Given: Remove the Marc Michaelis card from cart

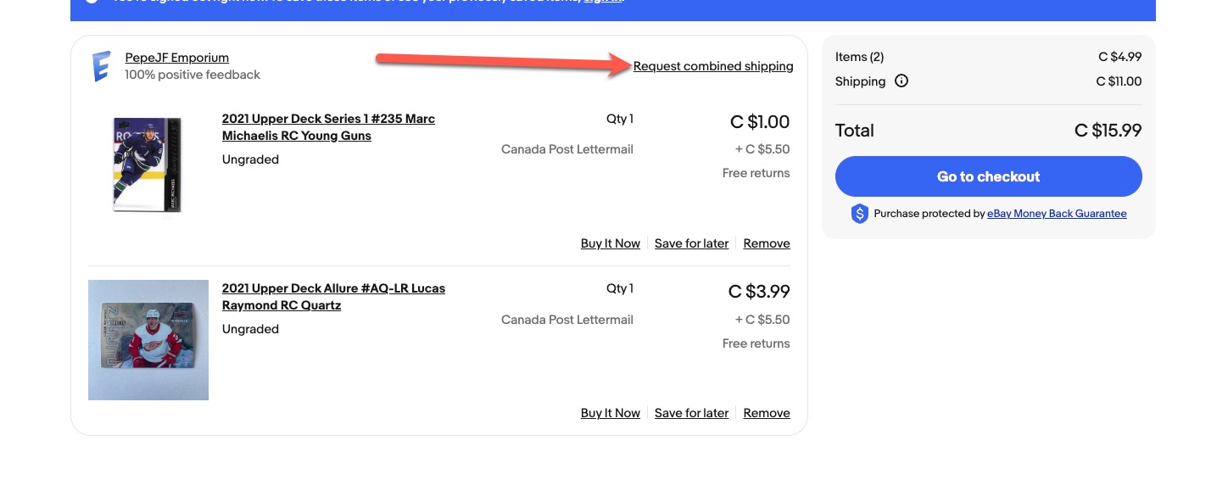Looking at the screenshot, I should [x=767, y=243].
